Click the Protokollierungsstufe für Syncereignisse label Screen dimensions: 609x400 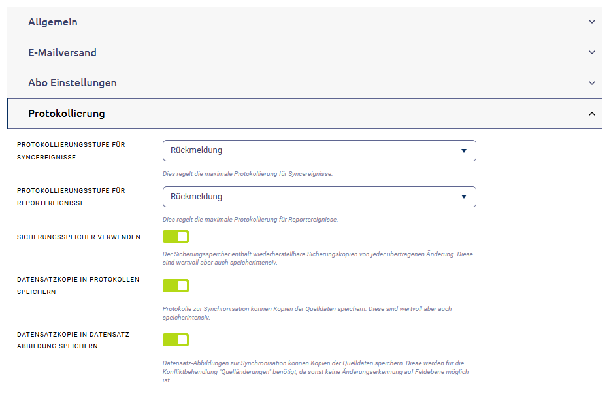click(x=71, y=150)
